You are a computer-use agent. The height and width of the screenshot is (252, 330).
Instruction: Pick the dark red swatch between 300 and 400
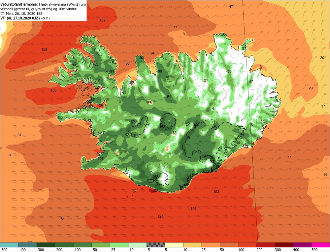click(284, 245)
